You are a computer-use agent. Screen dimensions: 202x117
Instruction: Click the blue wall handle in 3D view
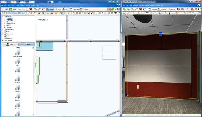click(161, 34)
